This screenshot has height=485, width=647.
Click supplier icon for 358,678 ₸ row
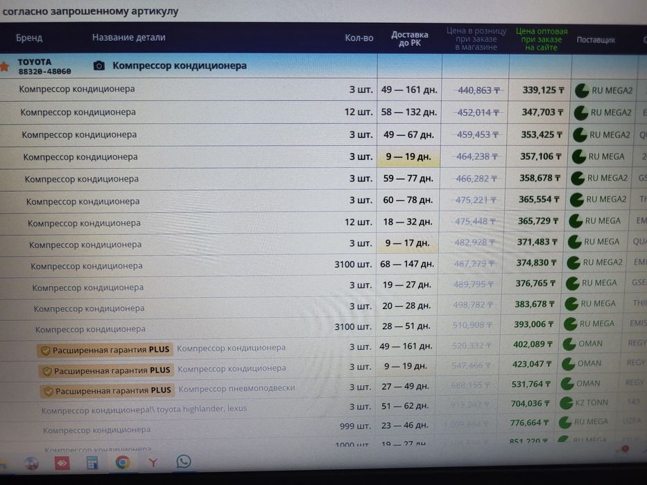click(577, 178)
